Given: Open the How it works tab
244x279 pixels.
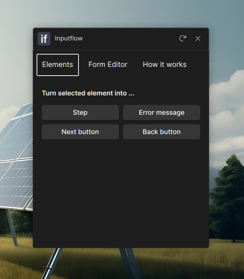Looking at the screenshot, I should pos(164,65).
